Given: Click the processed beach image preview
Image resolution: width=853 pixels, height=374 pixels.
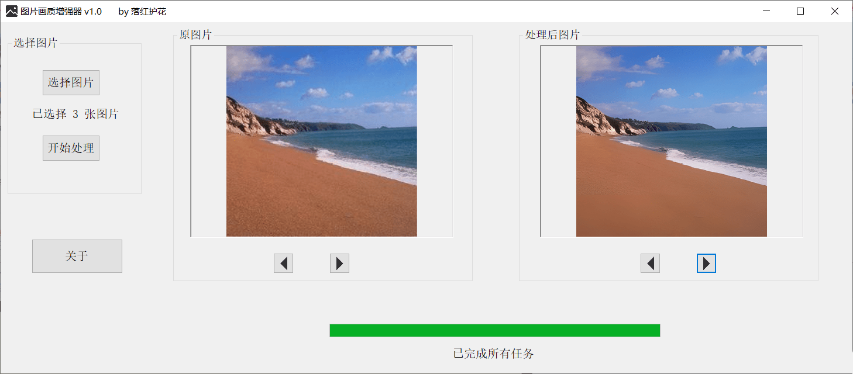Looking at the screenshot, I should [672, 141].
